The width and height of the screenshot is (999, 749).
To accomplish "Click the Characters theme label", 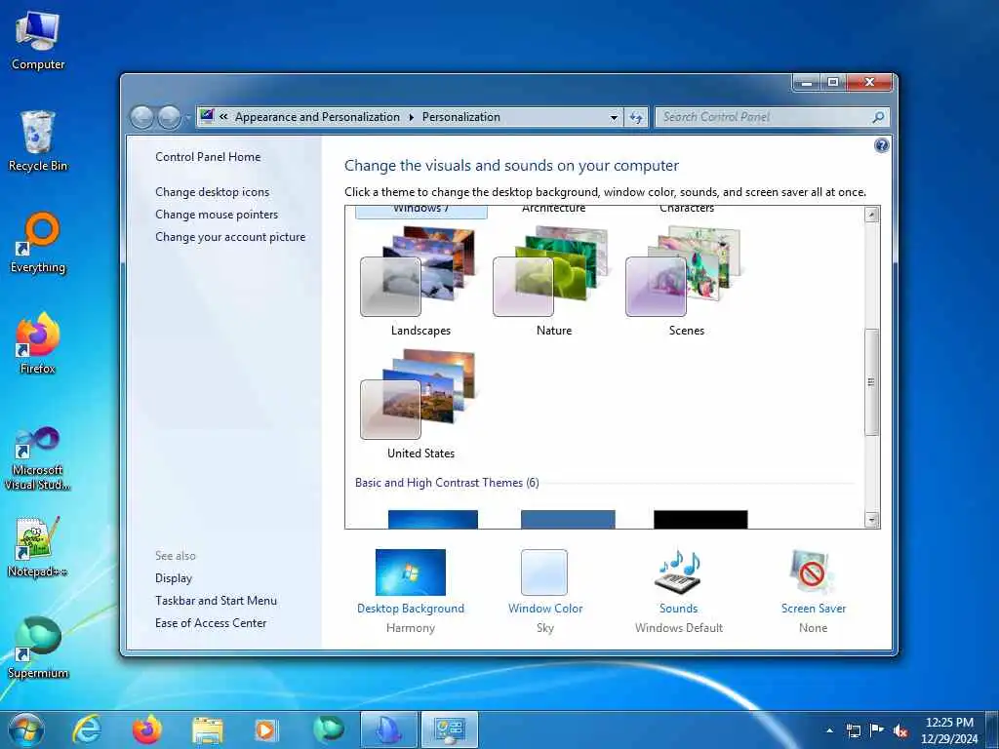I will click(x=686, y=209).
